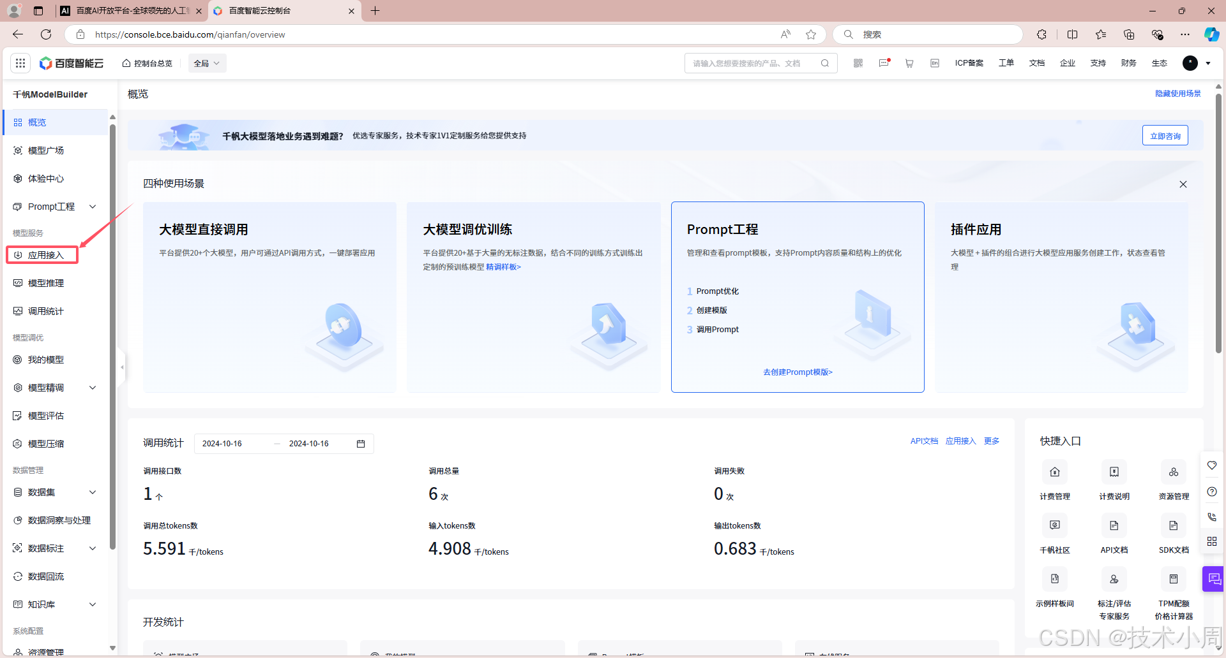
Task: Open 资源管理 quick entry icon
Action: 1174,472
